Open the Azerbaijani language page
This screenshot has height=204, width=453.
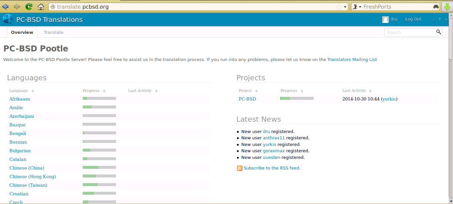tap(22, 116)
